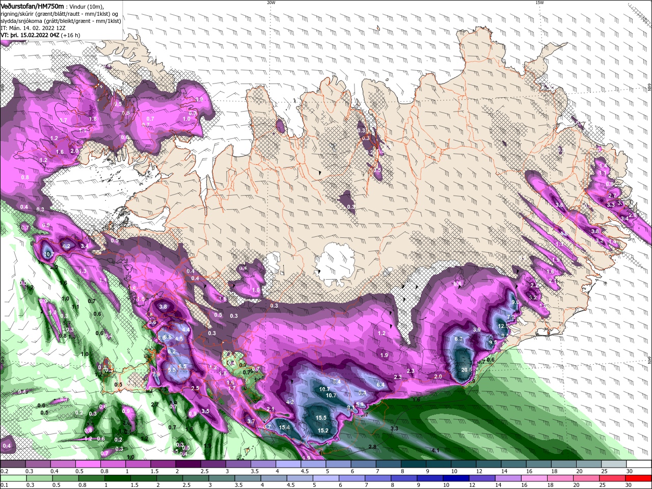Viewport: 652px width, 489px height.
Task: Click the 30 label in the upper legend
Action: pyautogui.click(x=630, y=471)
